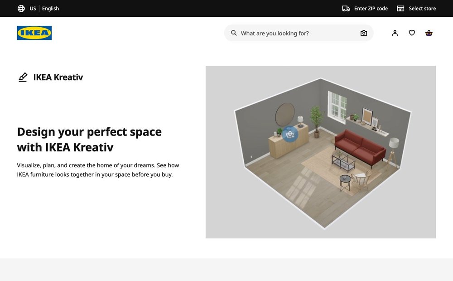Click the IKEA Kreativ pencil icon

(23, 77)
